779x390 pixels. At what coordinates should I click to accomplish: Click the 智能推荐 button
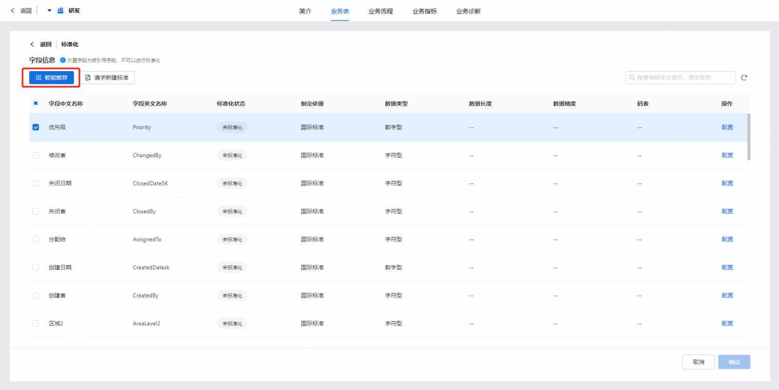pyautogui.click(x=52, y=78)
